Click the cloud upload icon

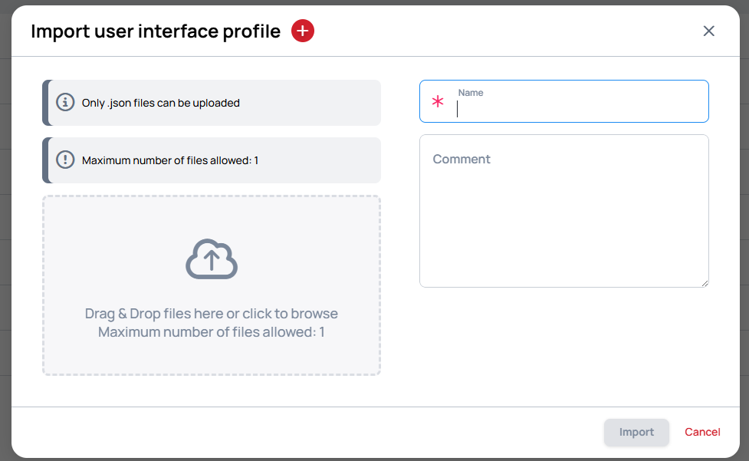click(x=212, y=258)
